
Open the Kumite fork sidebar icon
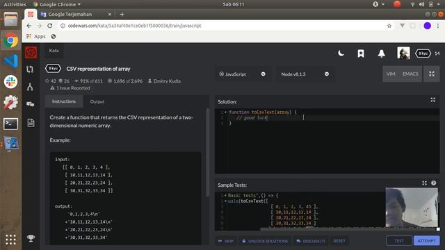pos(30,87)
